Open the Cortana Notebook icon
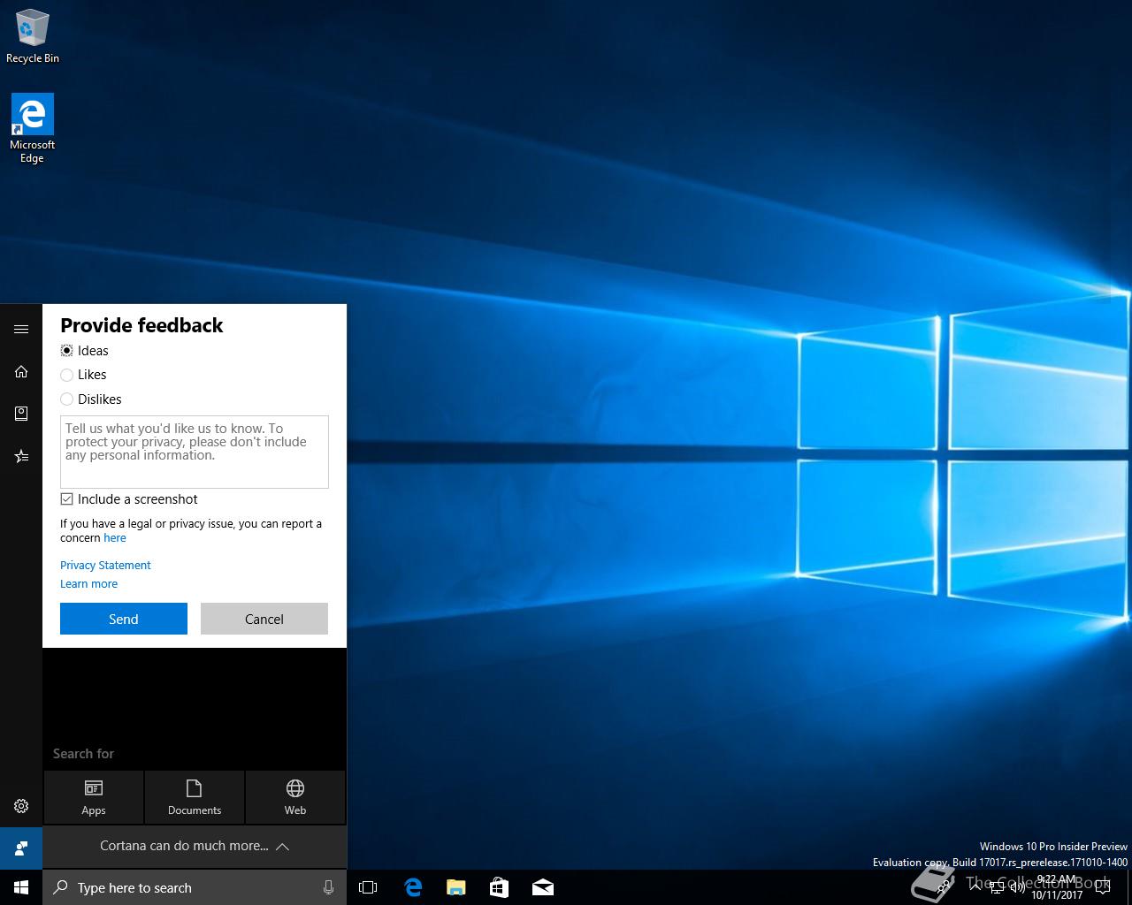 (x=21, y=414)
